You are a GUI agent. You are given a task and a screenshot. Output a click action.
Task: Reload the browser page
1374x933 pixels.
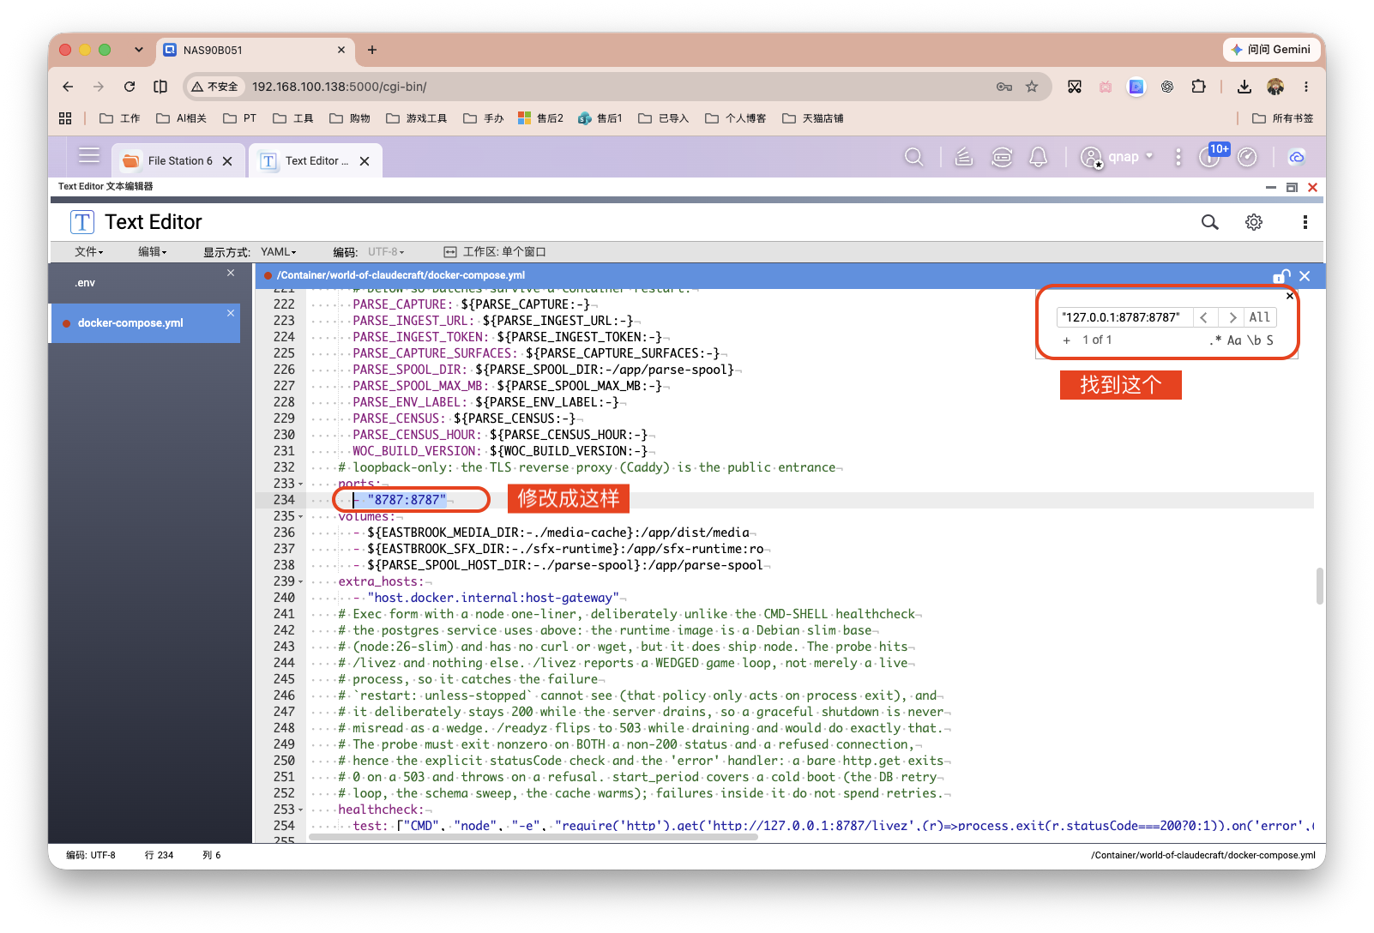(x=130, y=87)
